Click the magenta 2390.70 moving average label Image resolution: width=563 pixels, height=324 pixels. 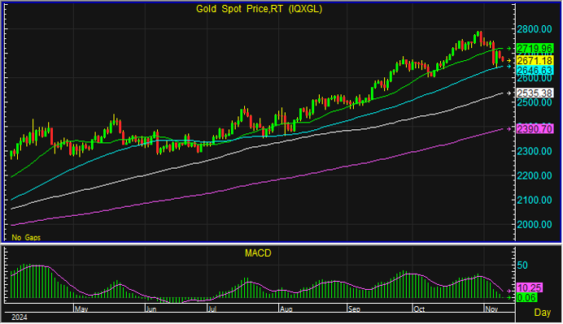tap(535, 128)
